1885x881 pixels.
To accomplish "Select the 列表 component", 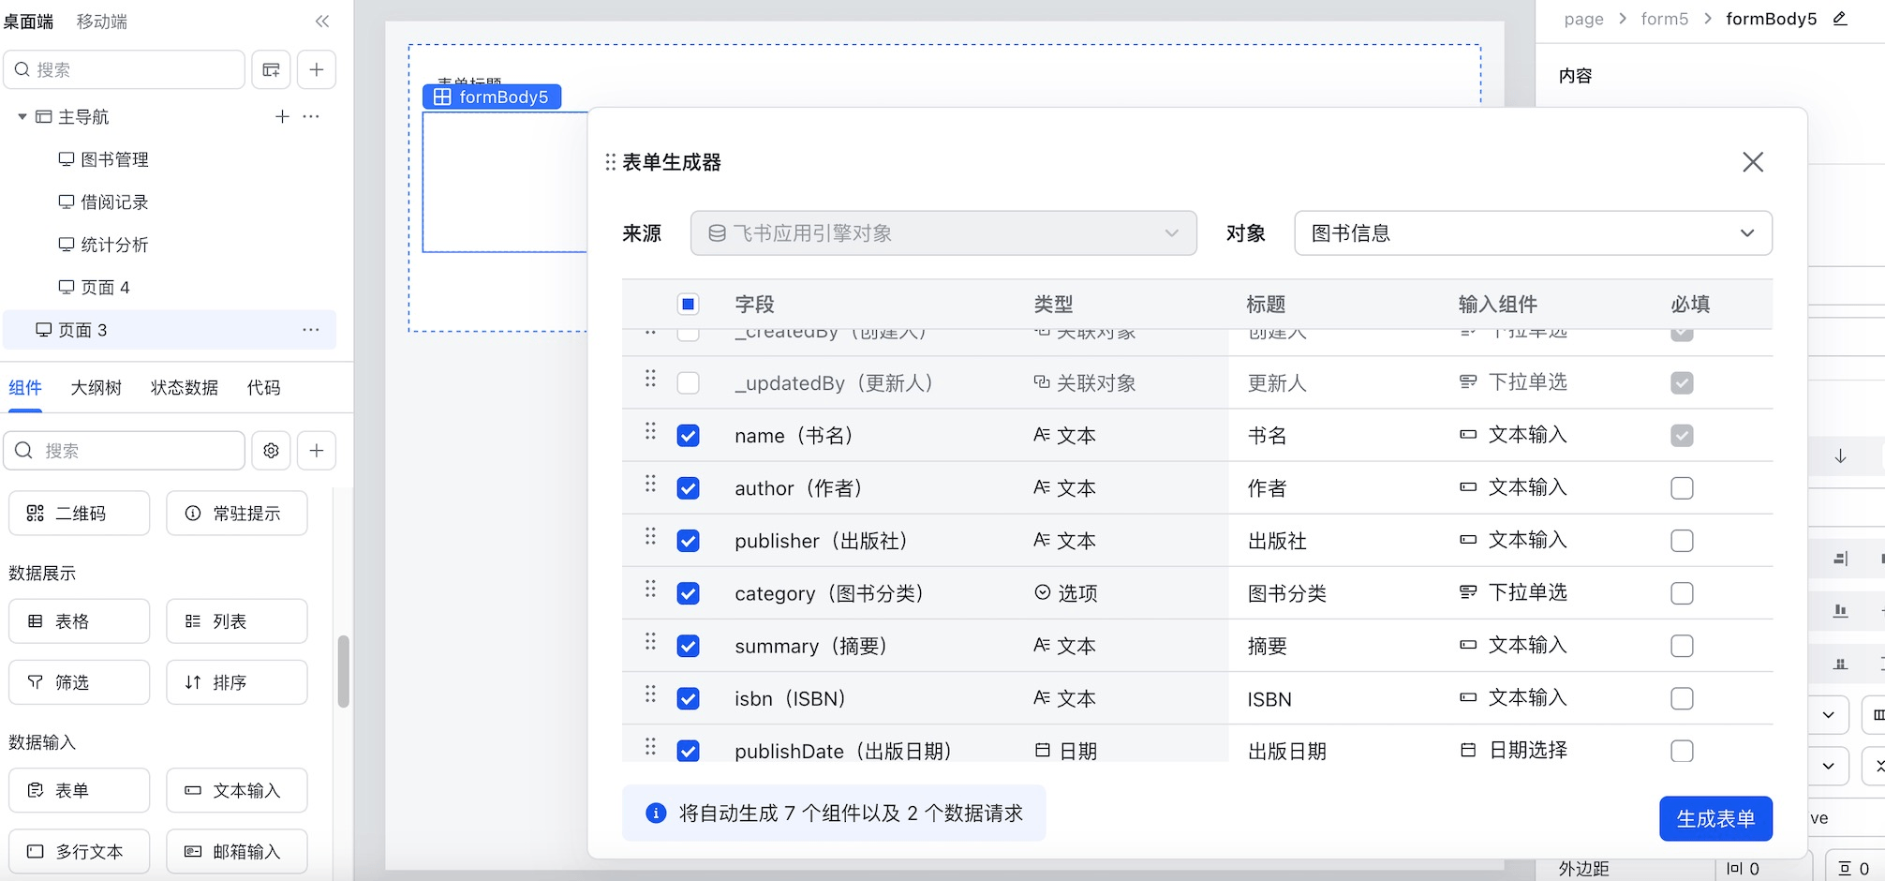I will coord(237,621).
